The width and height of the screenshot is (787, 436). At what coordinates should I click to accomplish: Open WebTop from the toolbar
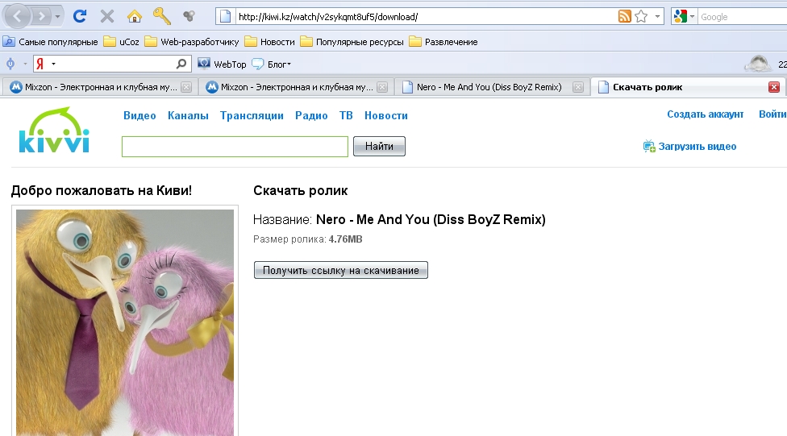[222, 64]
